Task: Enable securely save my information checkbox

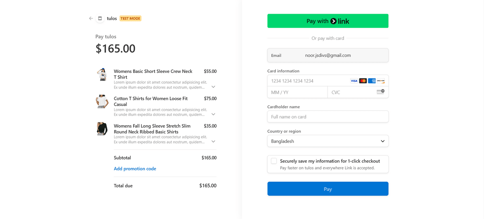Action: (274, 161)
